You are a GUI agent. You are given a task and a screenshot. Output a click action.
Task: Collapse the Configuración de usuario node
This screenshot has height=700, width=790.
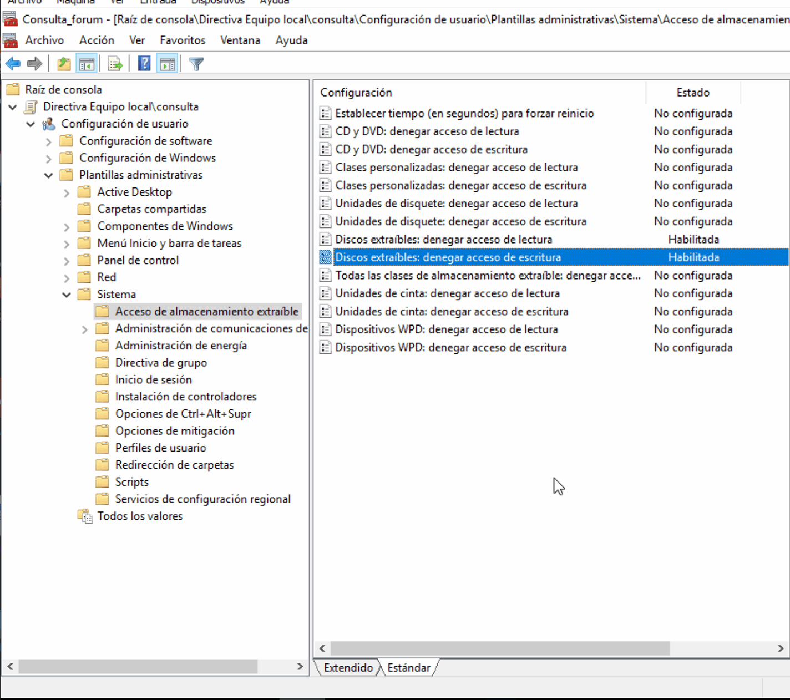tap(31, 124)
